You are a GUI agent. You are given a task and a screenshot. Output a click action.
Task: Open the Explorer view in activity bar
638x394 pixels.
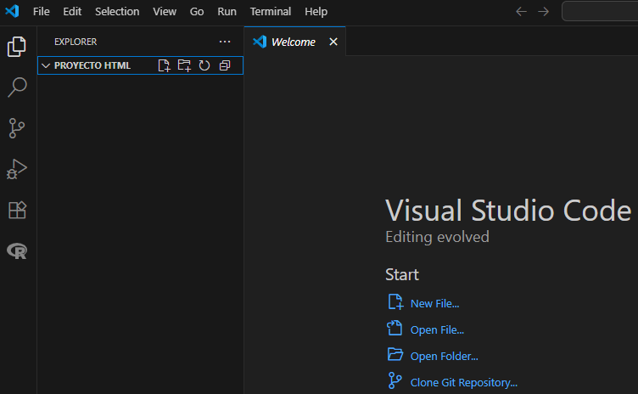(x=17, y=47)
